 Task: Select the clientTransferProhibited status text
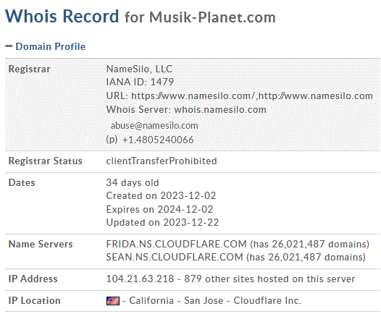pos(162,161)
